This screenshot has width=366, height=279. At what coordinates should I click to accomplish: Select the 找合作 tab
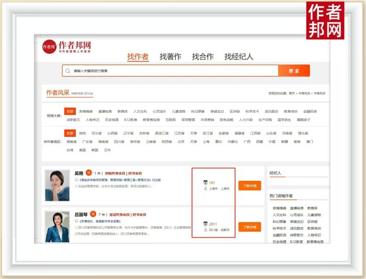pyautogui.click(x=203, y=56)
